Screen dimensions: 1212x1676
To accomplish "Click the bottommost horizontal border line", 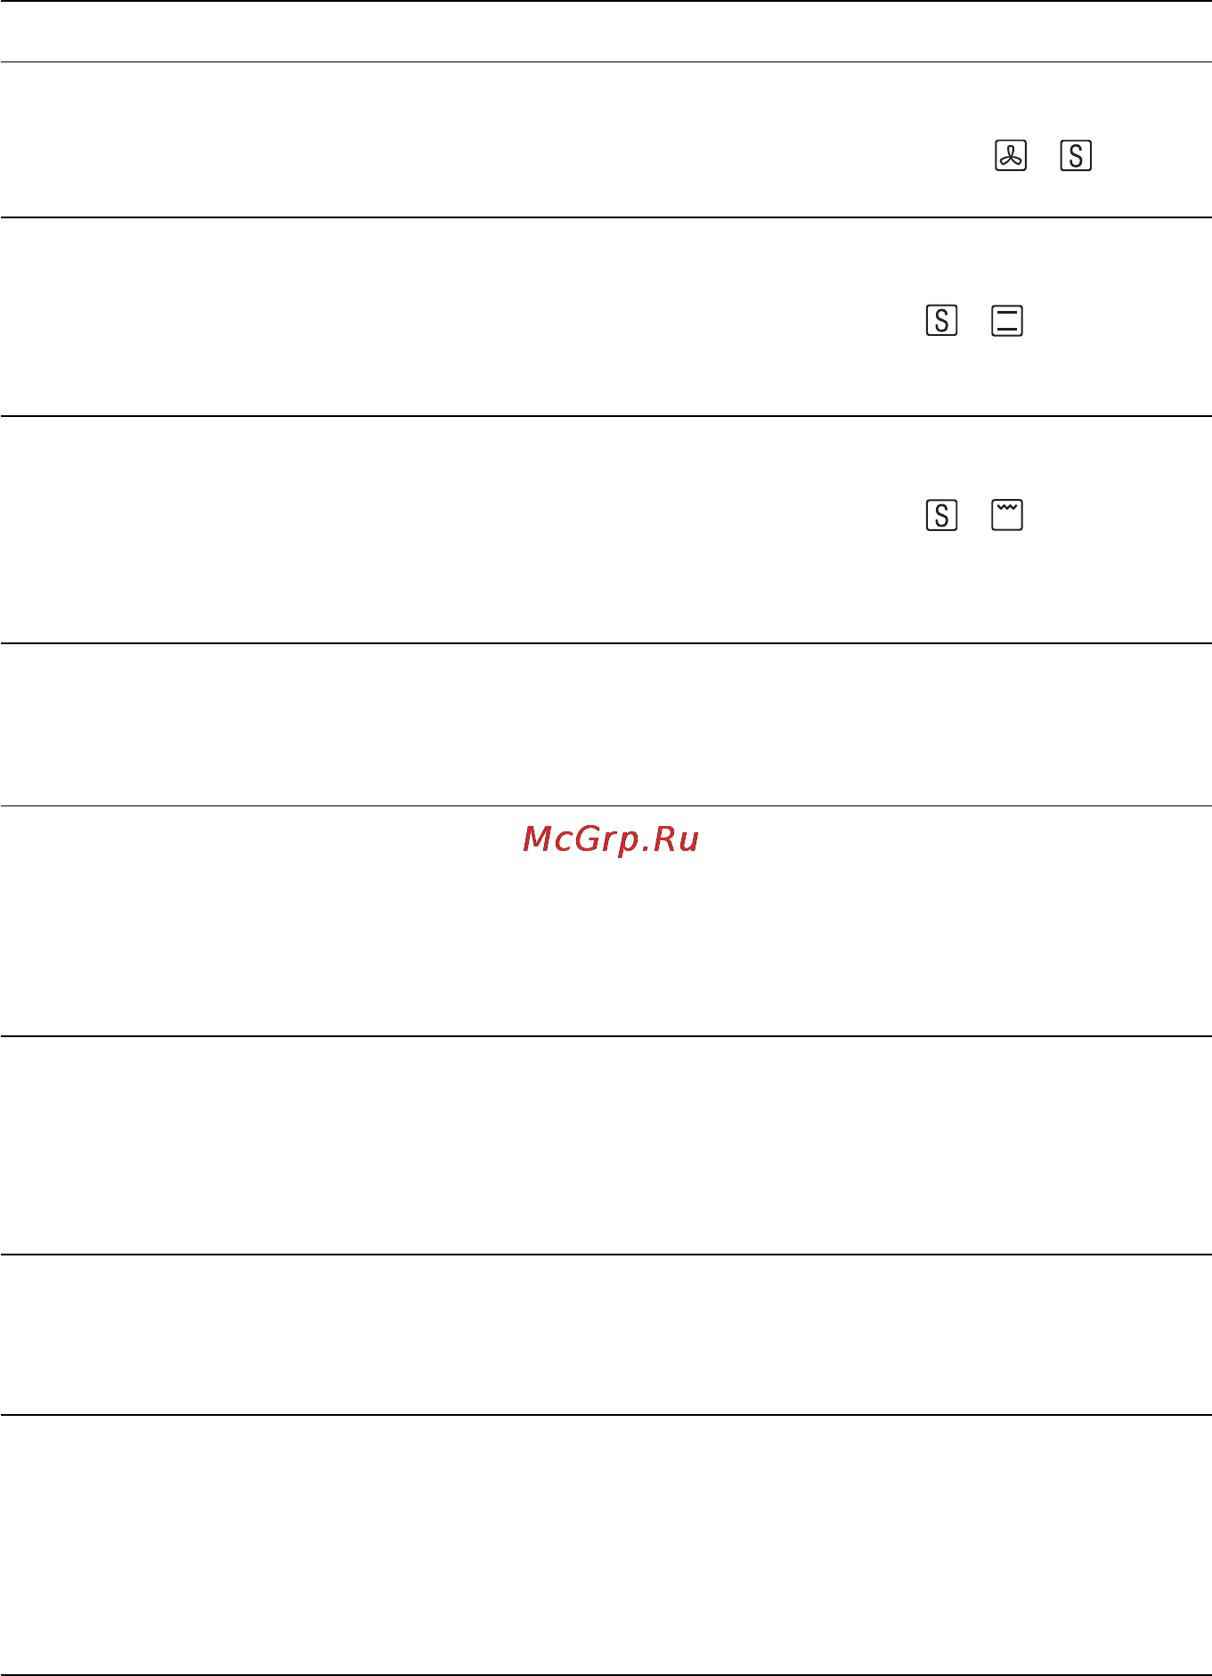I will tap(606, 1674).
